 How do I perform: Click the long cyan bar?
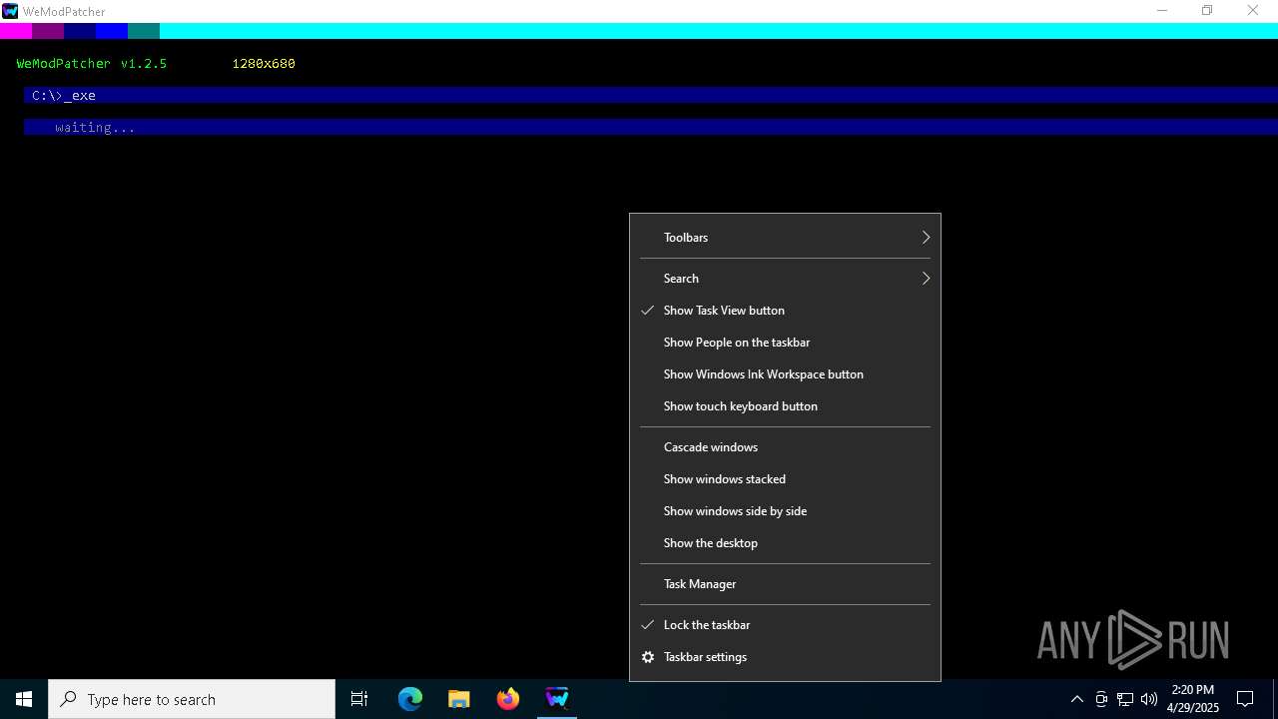point(719,31)
